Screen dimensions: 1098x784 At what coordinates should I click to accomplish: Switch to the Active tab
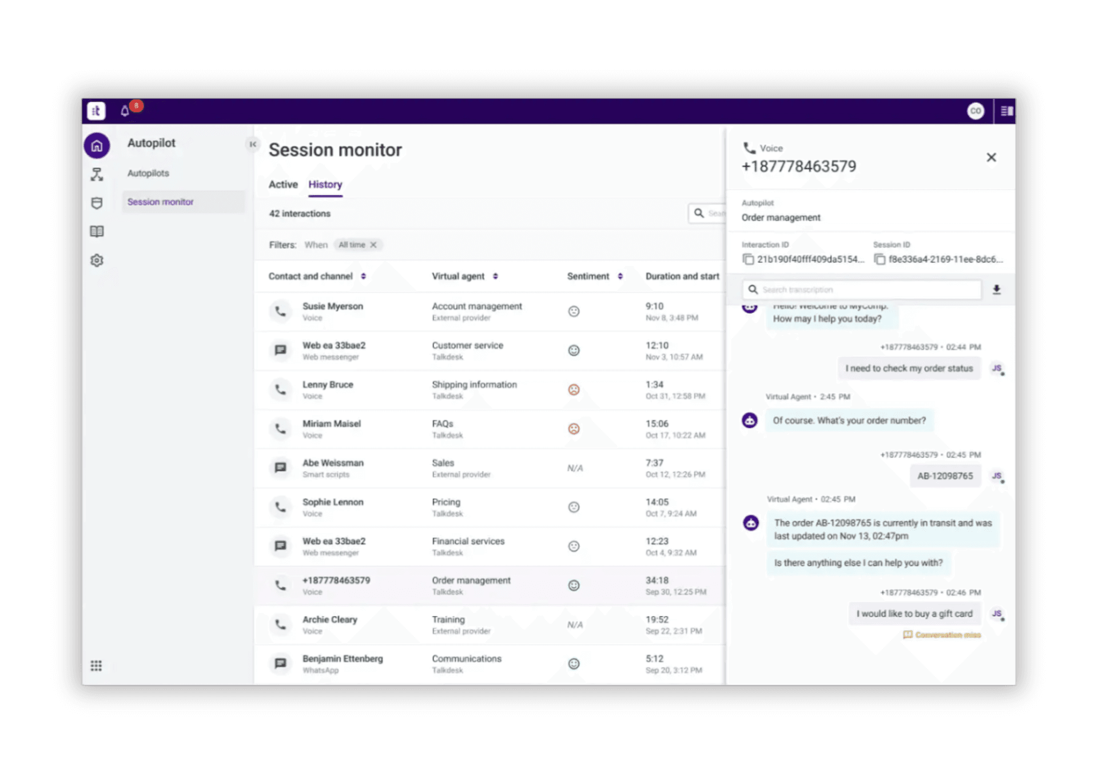click(283, 184)
